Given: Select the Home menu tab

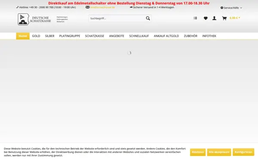Looking at the screenshot, I should point(23,36).
